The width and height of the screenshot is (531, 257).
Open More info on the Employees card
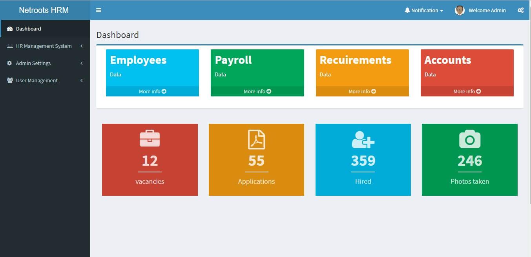click(x=152, y=91)
